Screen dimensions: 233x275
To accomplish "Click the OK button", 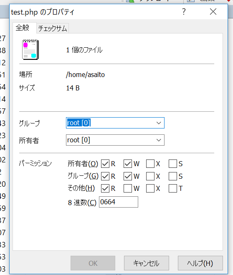I will pyautogui.click(x=93, y=263).
